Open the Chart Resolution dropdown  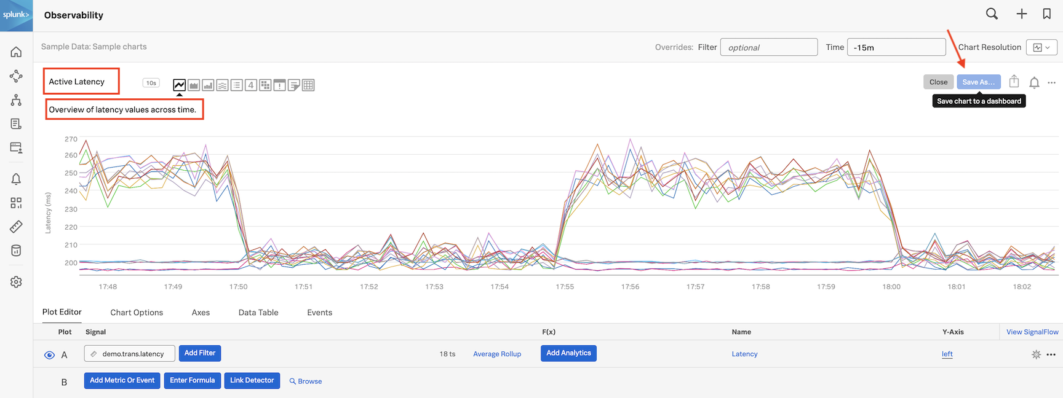pyautogui.click(x=1041, y=47)
